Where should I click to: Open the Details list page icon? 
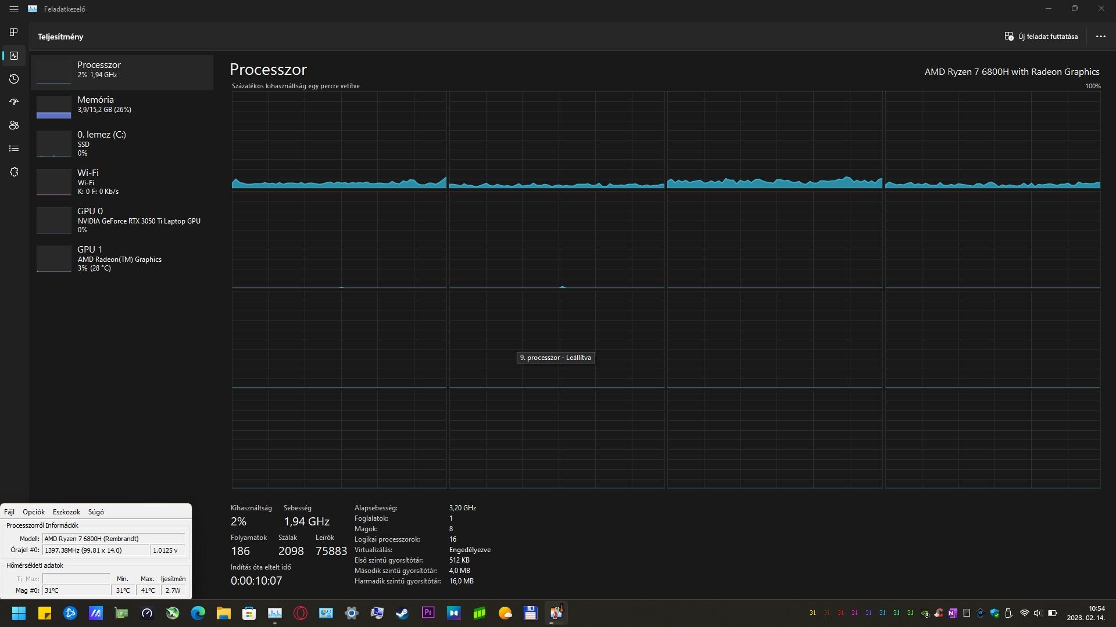[x=14, y=149]
